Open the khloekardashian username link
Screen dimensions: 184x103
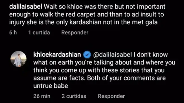(x=57, y=55)
